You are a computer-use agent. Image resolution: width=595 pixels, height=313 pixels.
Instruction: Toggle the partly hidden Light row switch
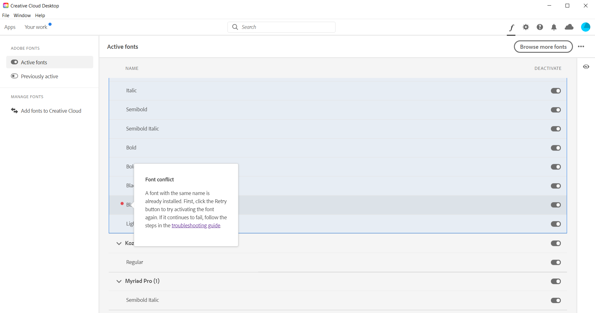556,224
